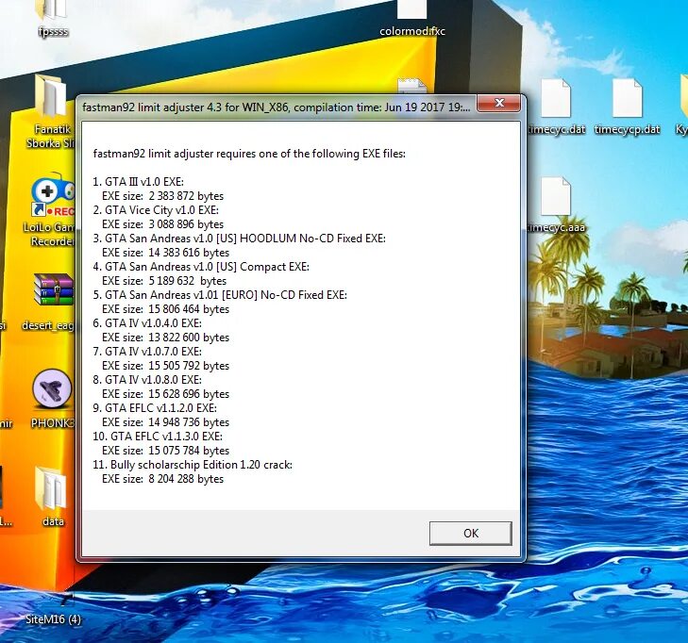This screenshot has height=643, width=688.
Task: Click 'EXE size: 8 204 288 bytes' line
Action: 162,479
